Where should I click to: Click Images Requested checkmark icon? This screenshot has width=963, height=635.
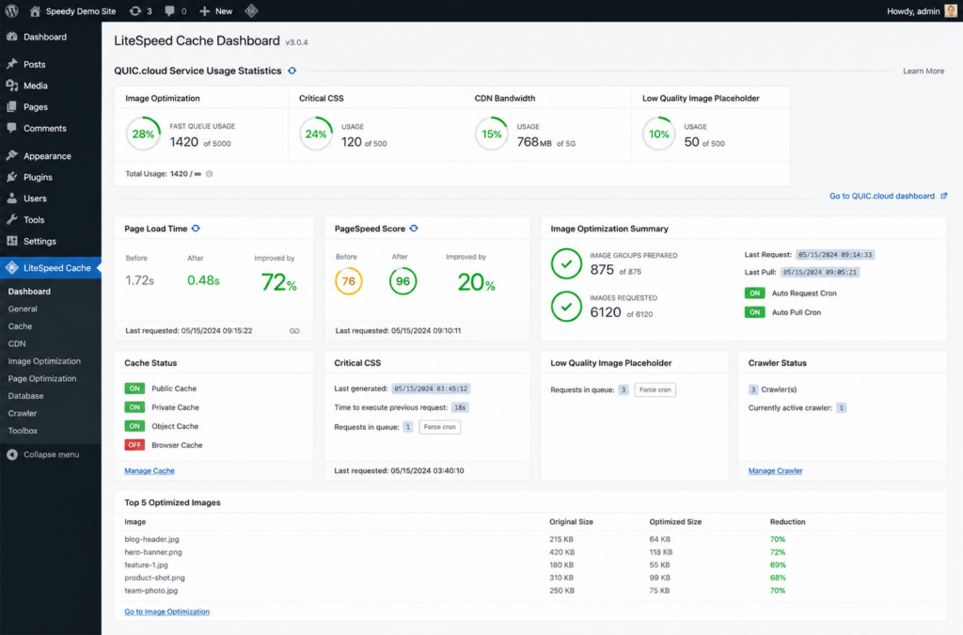566,307
